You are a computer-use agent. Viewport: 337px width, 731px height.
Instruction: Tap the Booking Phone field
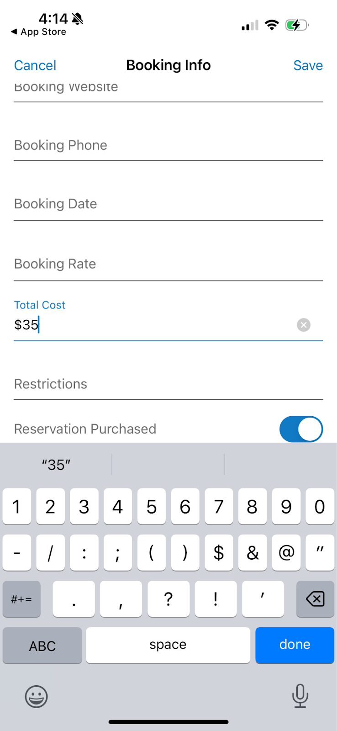pos(168,146)
